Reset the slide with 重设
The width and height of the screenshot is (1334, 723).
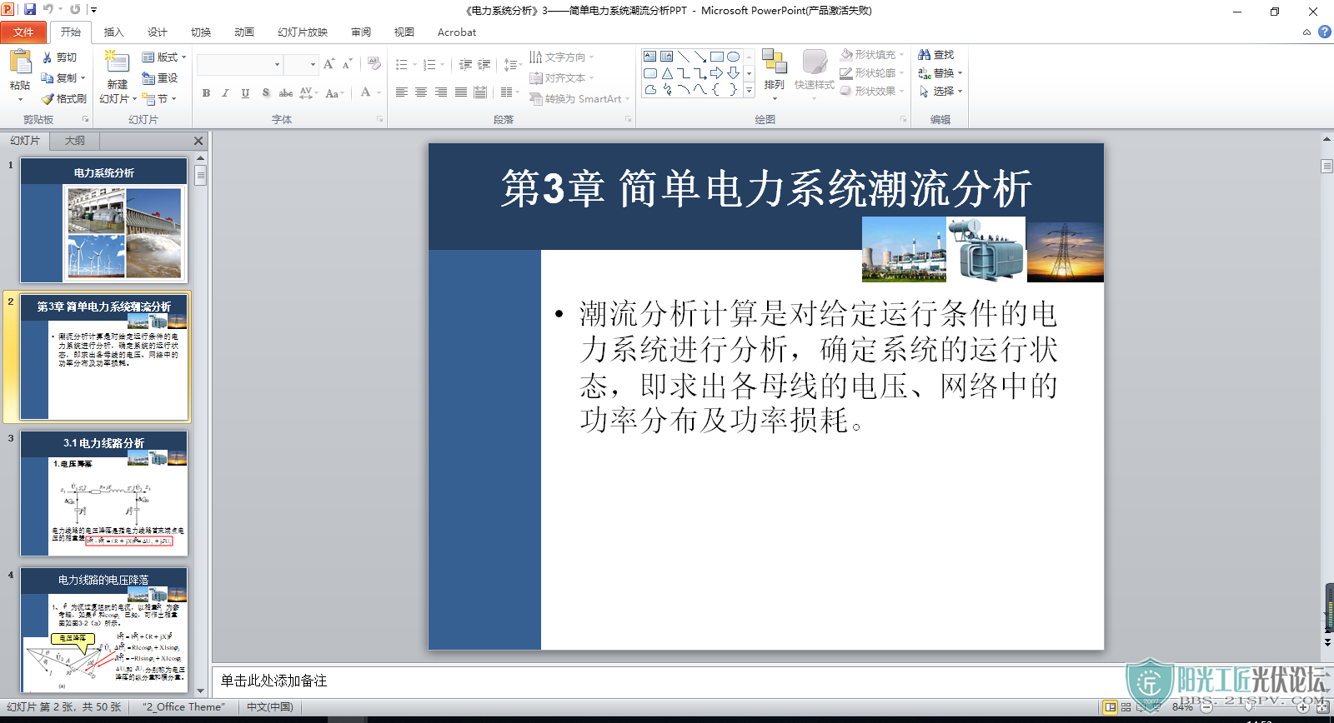pos(160,77)
